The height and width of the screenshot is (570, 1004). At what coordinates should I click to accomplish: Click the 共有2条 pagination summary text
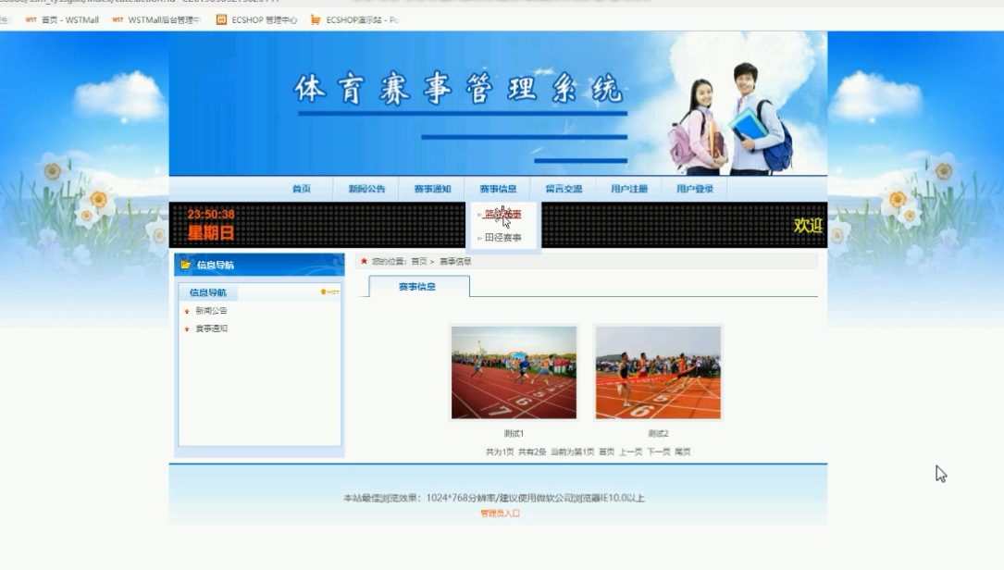click(532, 452)
